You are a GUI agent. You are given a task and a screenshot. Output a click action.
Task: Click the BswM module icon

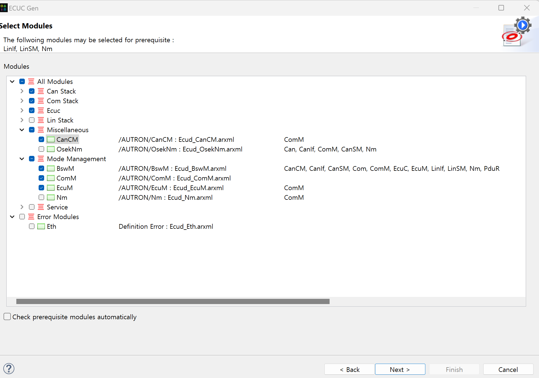click(x=51, y=168)
